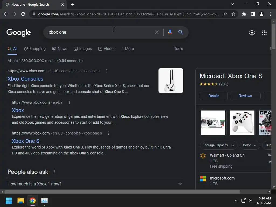Switch to the News tab
The width and height of the screenshot is (276, 207).
(60, 49)
